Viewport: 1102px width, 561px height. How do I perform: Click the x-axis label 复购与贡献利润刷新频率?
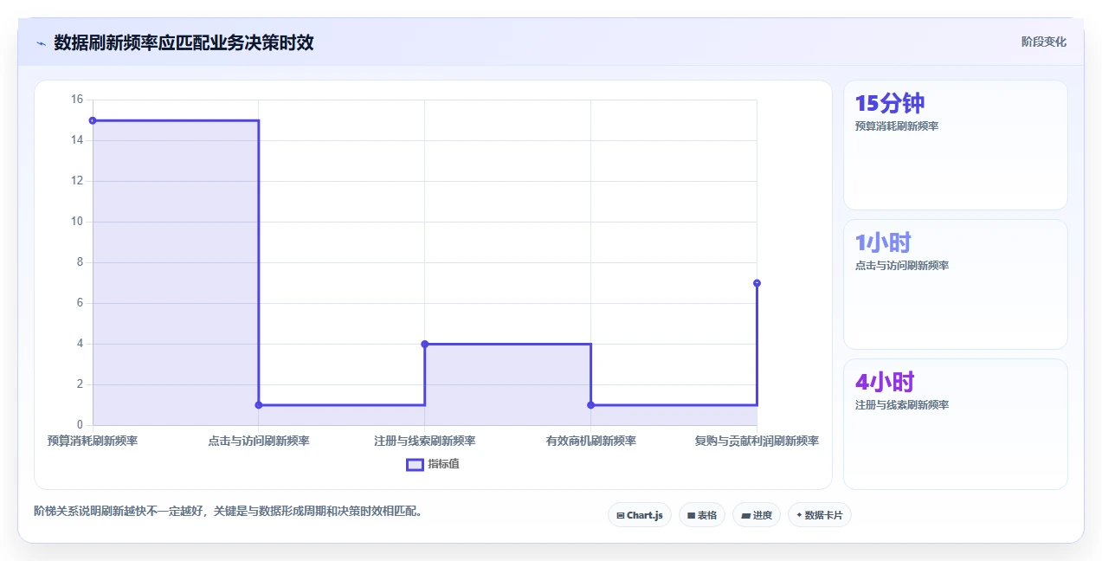coord(757,441)
